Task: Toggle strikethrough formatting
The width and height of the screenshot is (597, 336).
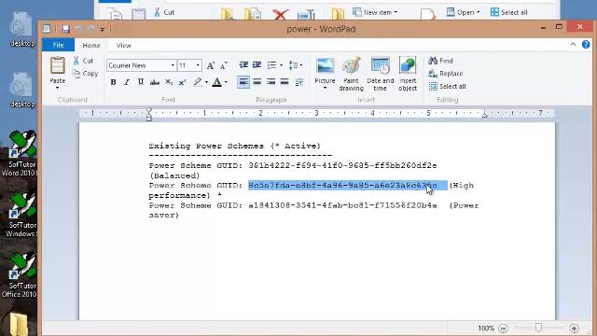Action: pyautogui.click(x=155, y=82)
